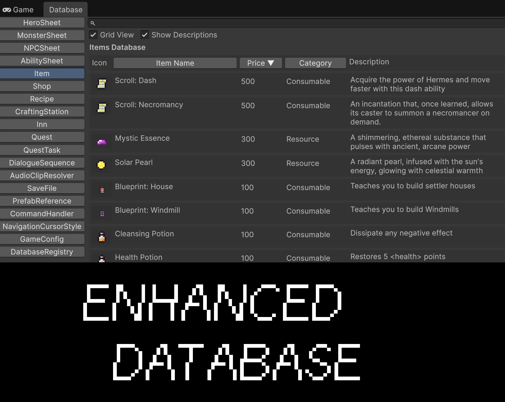Open the Quest database sheet

point(42,137)
